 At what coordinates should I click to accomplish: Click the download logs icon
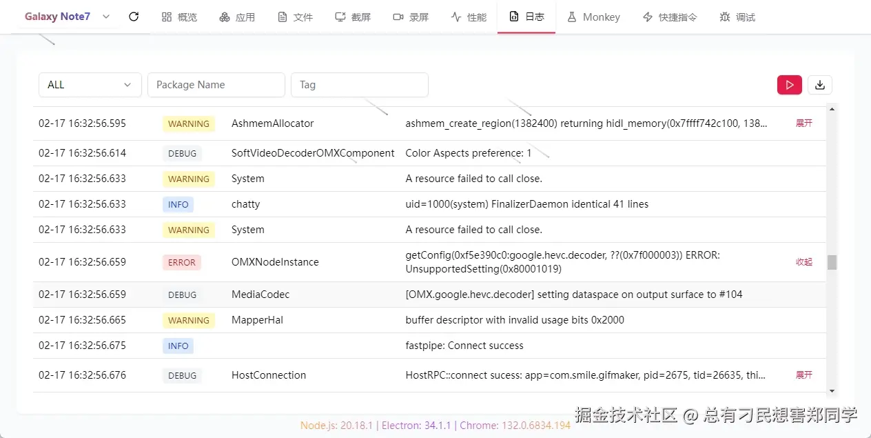tap(819, 84)
